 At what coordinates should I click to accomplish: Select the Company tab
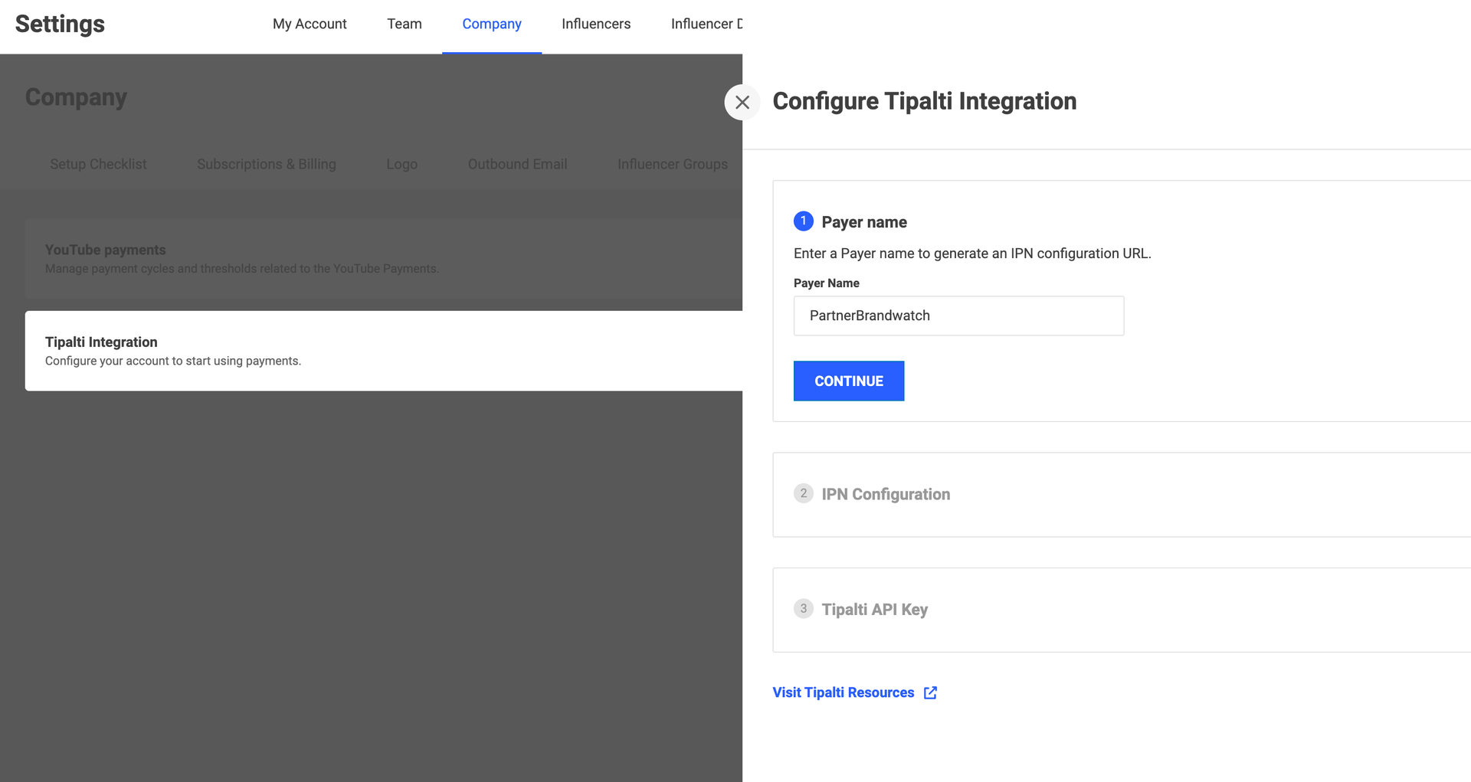[492, 24]
